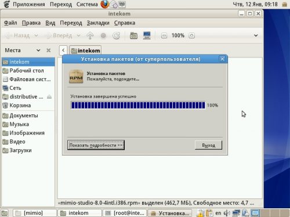The height and width of the screenshot is (217, 290).
Task: Switch to [mimio] taskbar window
Action: click(x=35, y=213)
